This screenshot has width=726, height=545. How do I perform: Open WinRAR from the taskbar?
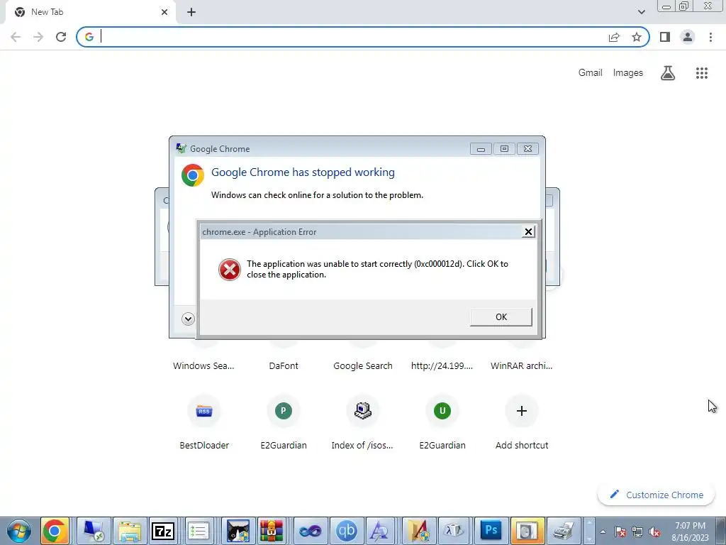click(x=271, y=531)
